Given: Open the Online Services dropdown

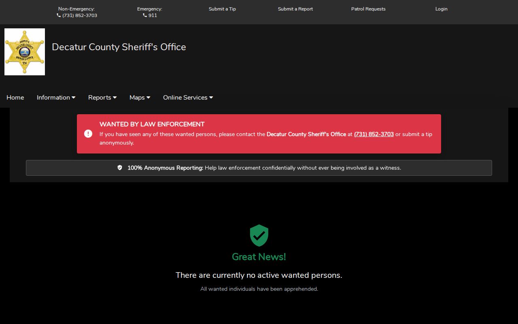Looking at the screenshot, I should point(188,98).
